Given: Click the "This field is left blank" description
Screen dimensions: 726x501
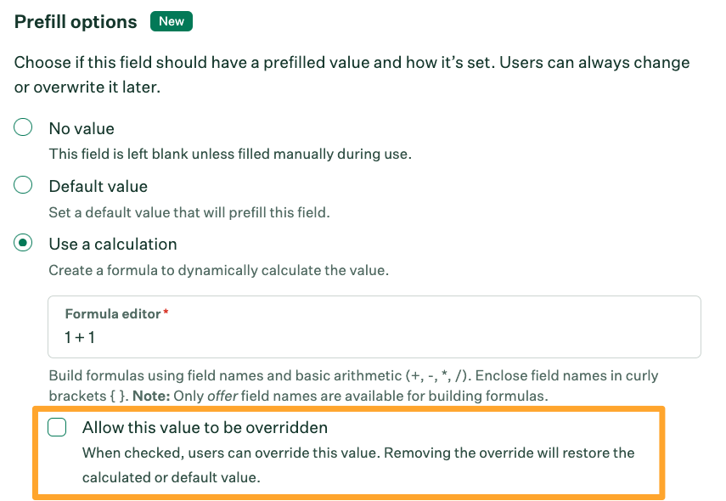Looking at the screenshot, I should pyautogui.click(x=229, y=154).
